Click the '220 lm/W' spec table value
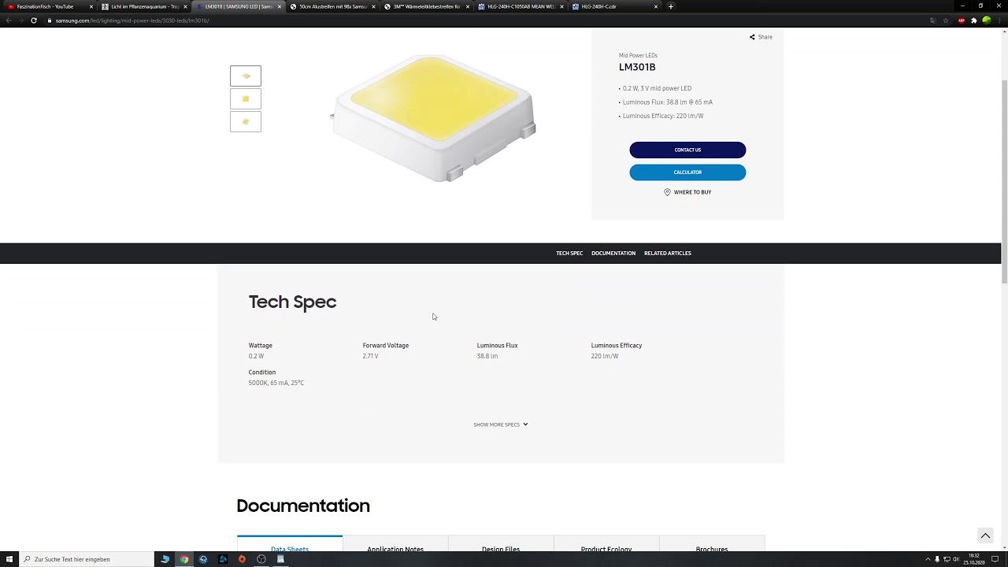The width and height of the screenshot is (1008, 567). 605,356
